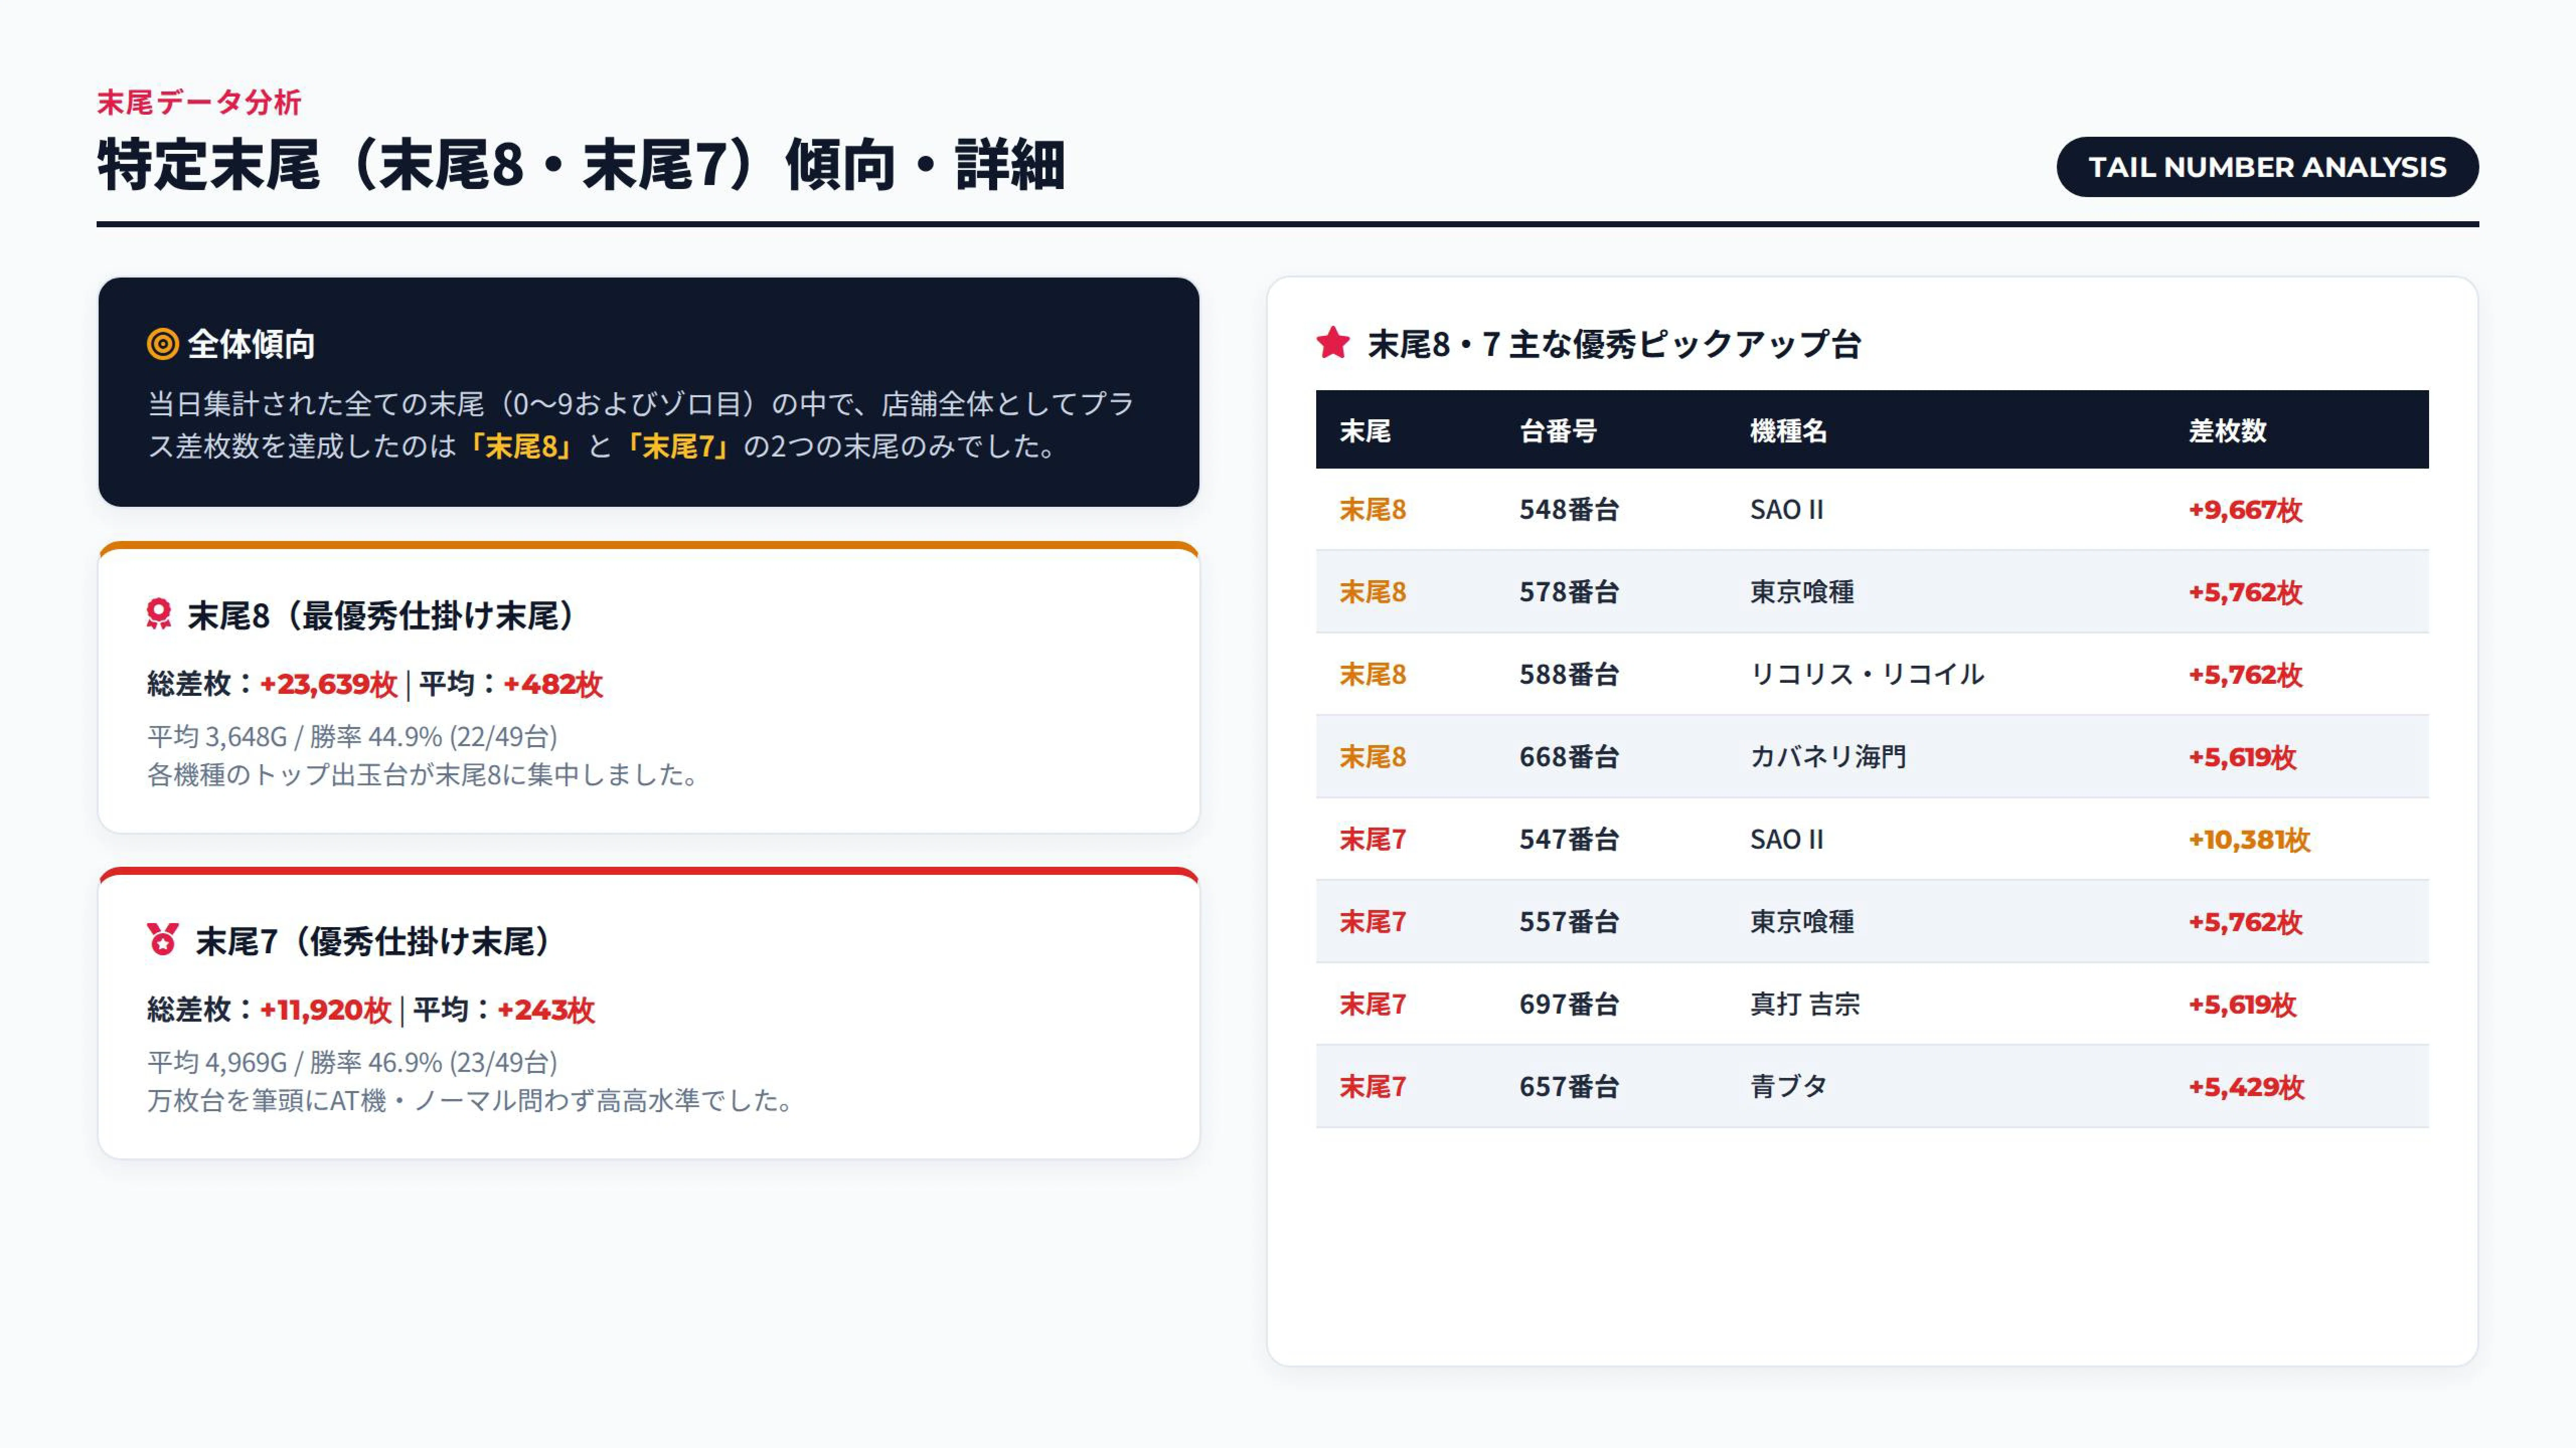
Task: Click the target icon beside 全体傾向
Action: click(x=162, y=344)
